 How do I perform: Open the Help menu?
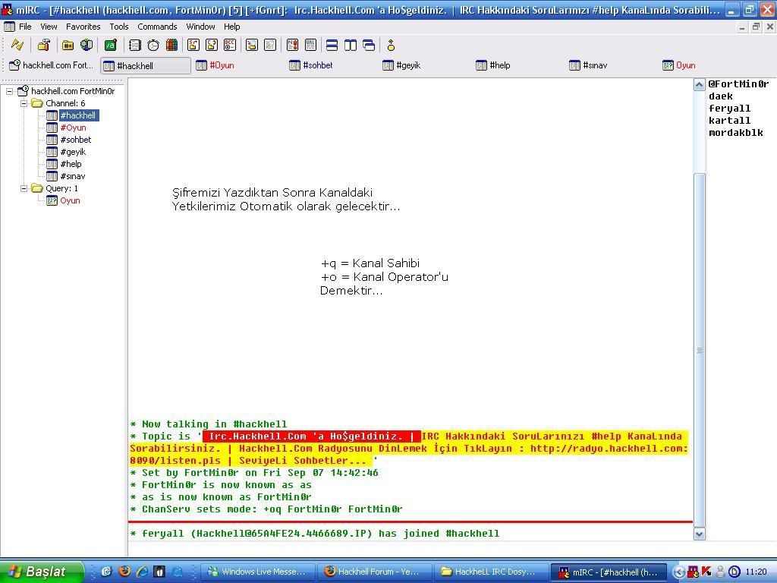[x=232, y=27]
